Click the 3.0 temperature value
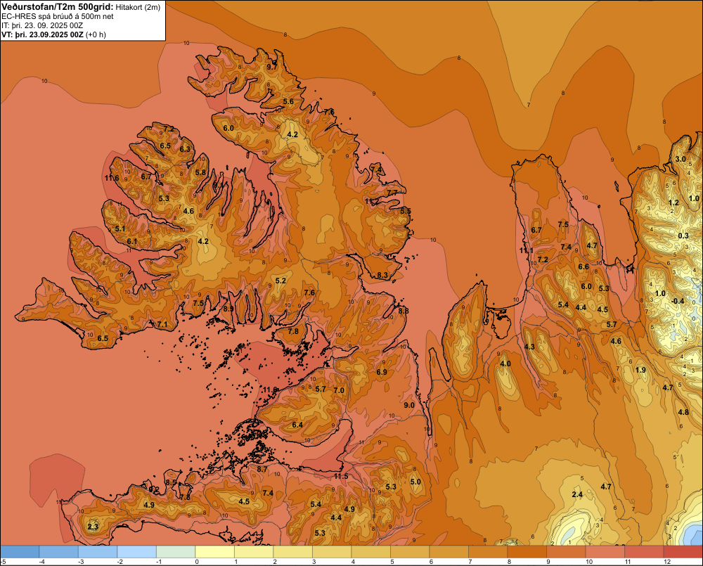 681,159
